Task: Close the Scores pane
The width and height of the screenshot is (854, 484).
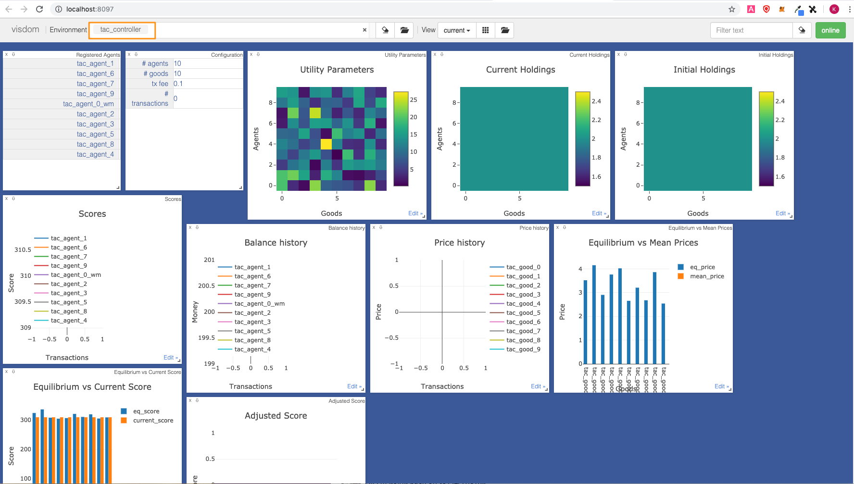Action: (x=6, y=199)
